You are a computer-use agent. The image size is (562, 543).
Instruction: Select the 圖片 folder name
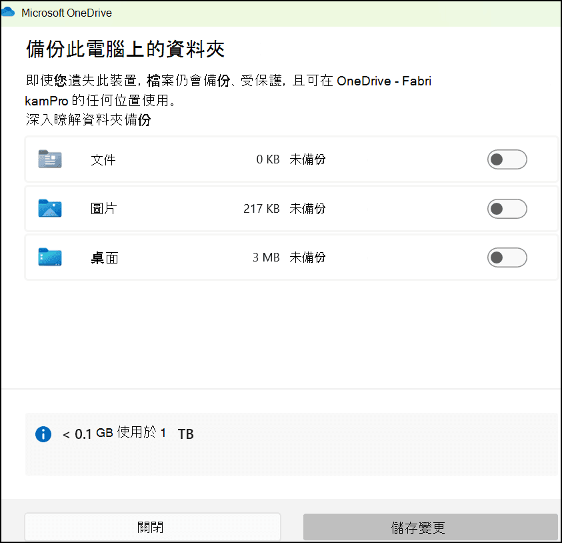(x=103, y=208)
